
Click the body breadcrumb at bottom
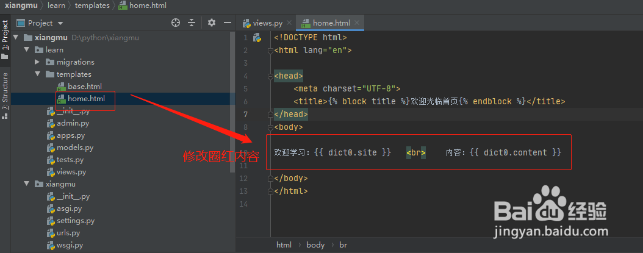tap(315, 244)
